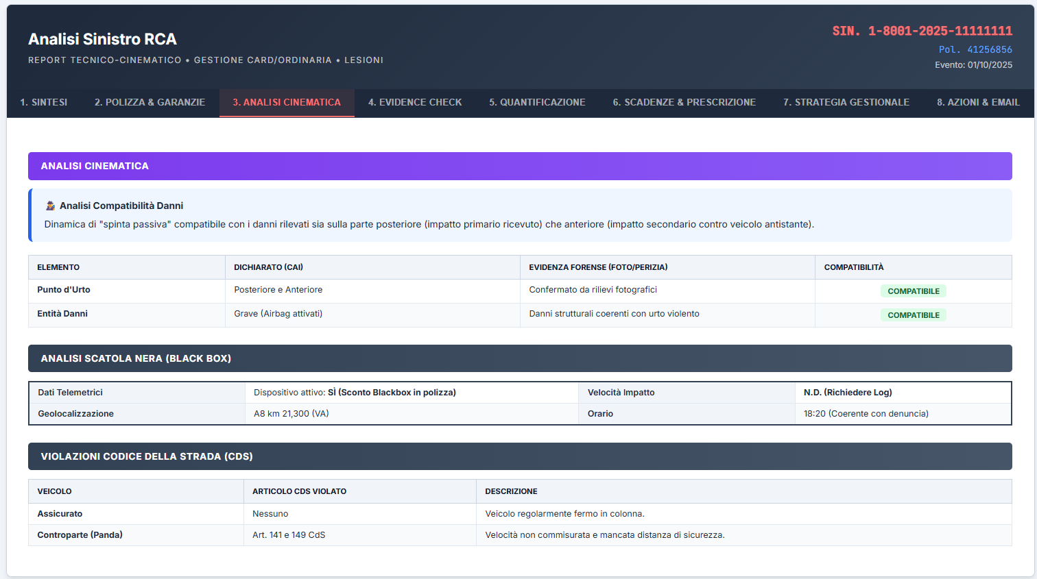Click the claim number SIN. 1-8001-2025-11111111

coord(922,30)
